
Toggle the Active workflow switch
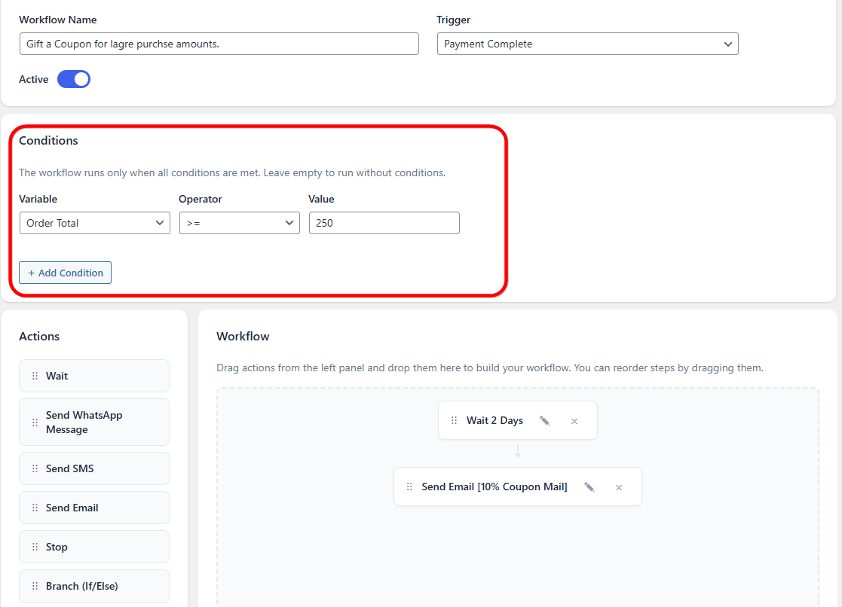point(74,79)
